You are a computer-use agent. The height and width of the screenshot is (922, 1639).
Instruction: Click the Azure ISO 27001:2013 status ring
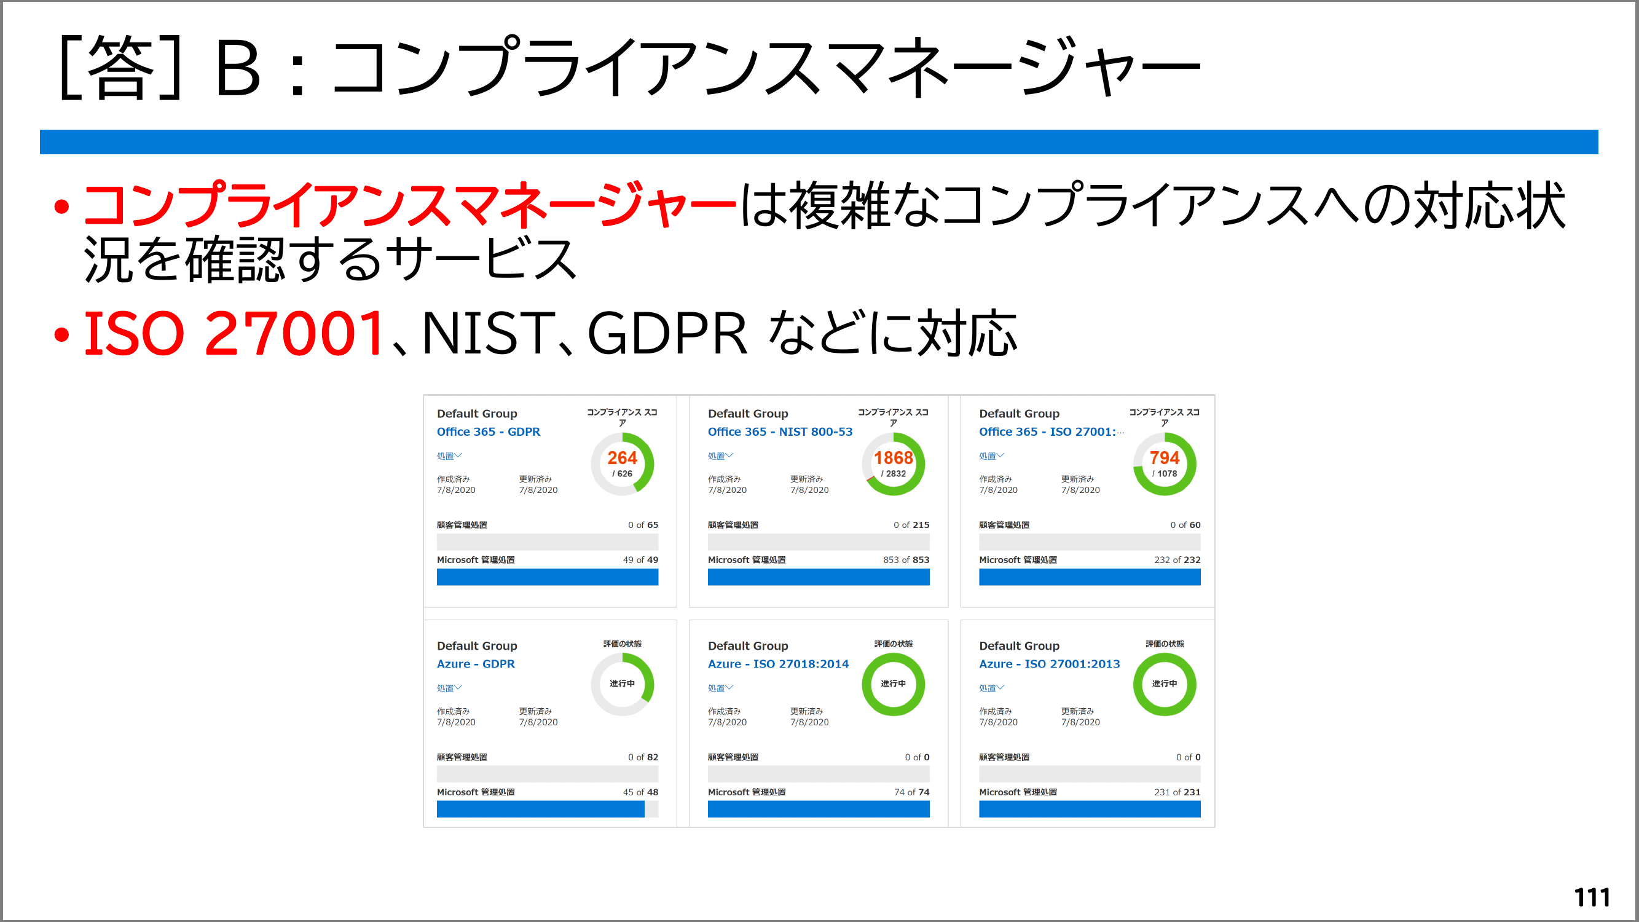(1165, 684)
